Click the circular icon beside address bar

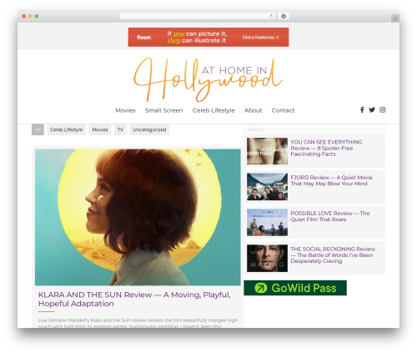coord(284,16)
